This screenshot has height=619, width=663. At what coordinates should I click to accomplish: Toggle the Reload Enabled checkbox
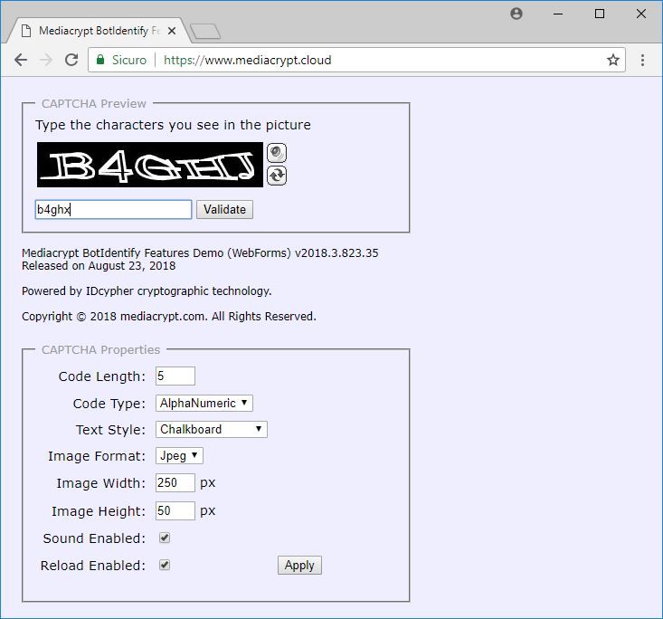pyautogui.click(x=165, y=565)
